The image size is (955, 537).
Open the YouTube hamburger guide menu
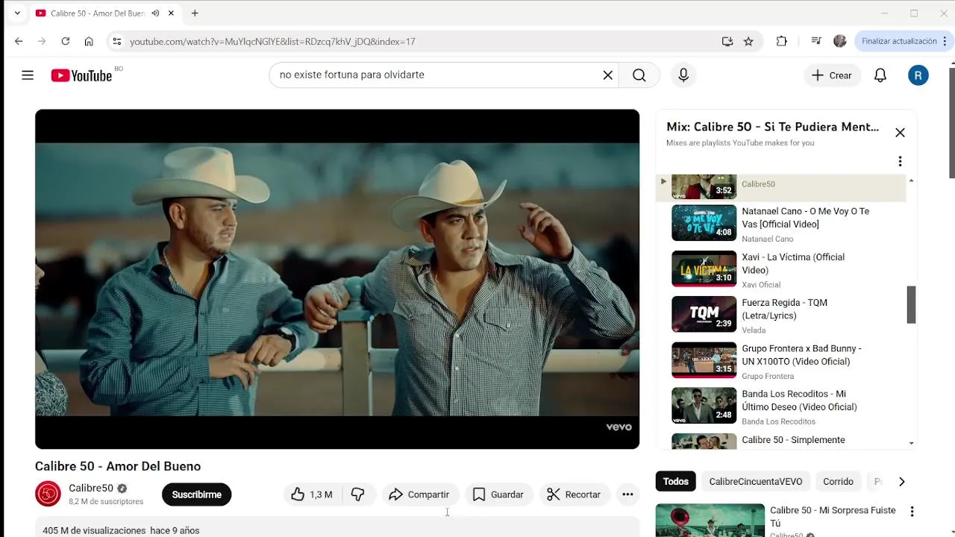[28, 75]
